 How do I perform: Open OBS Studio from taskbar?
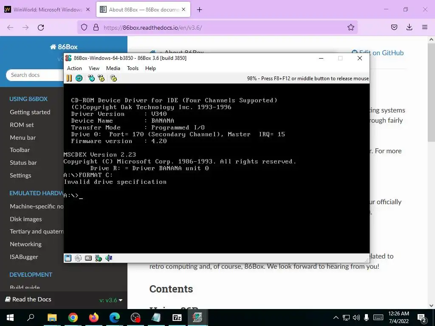tap(136, 318)
